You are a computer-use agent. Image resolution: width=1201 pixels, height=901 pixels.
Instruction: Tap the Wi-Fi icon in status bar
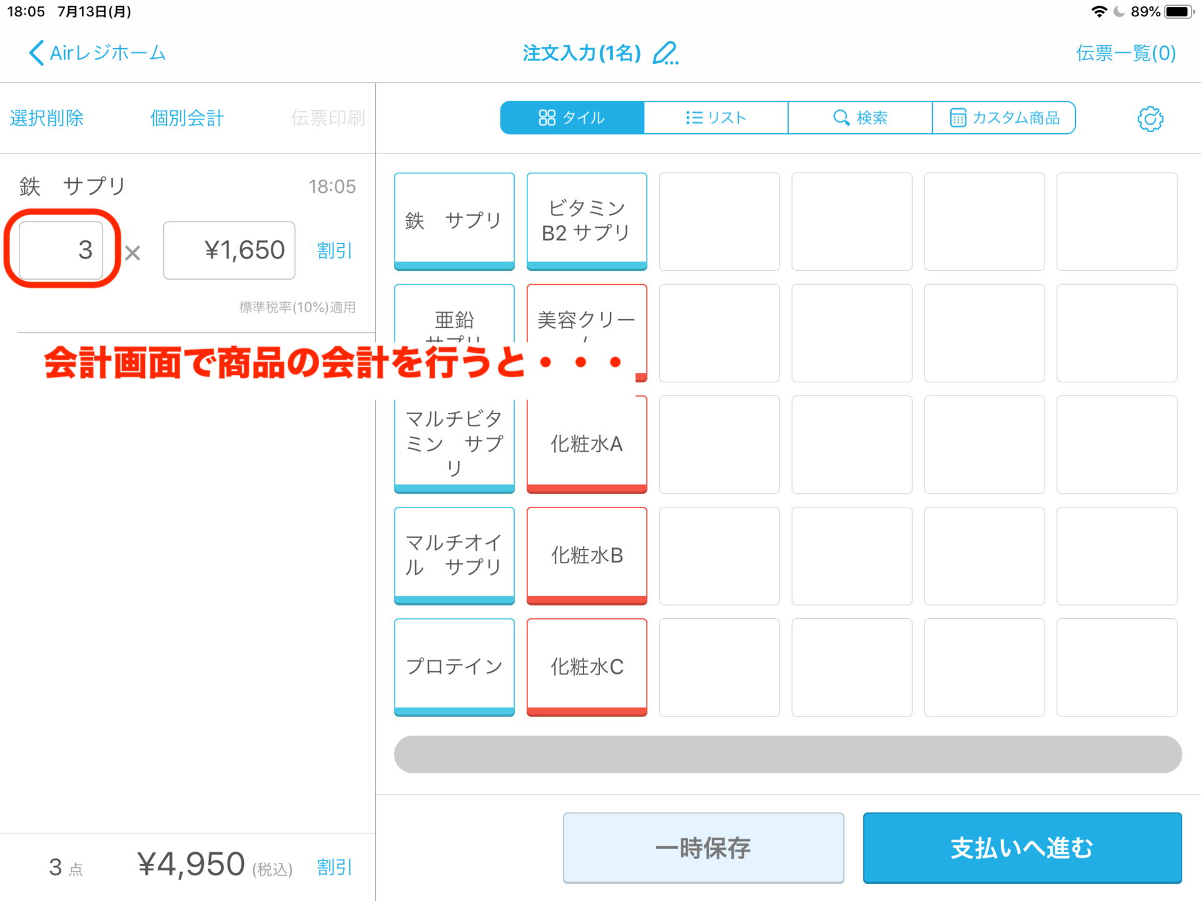(x=1098, y=11)
